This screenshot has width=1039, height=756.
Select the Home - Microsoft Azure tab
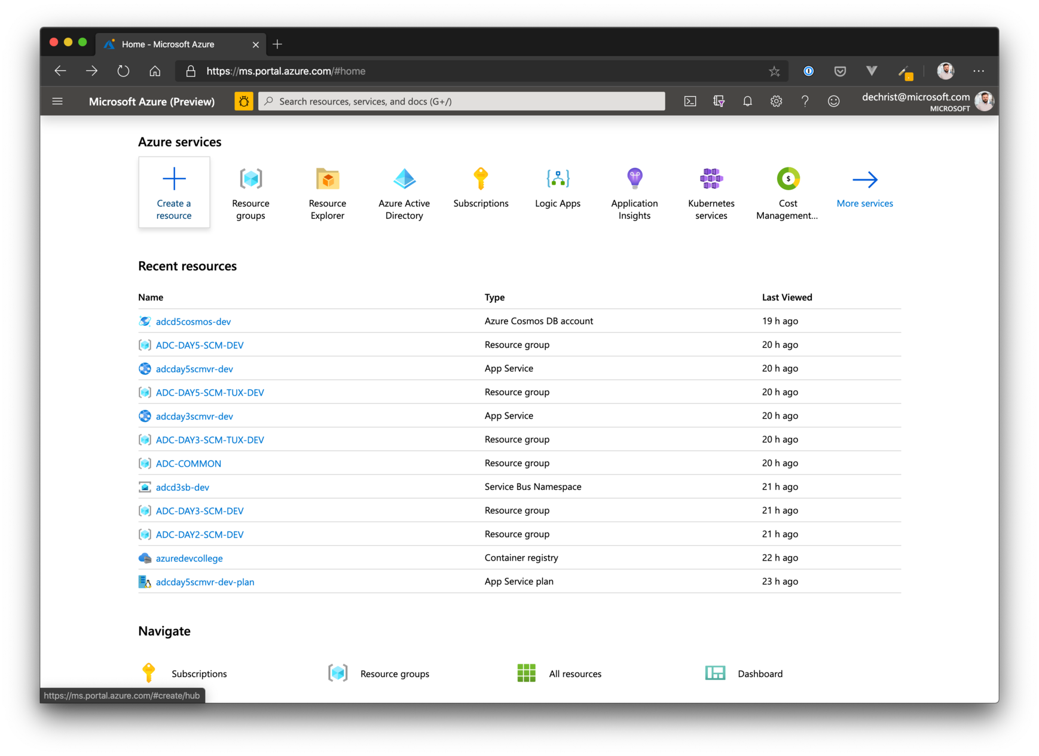(x=173, y=44)
